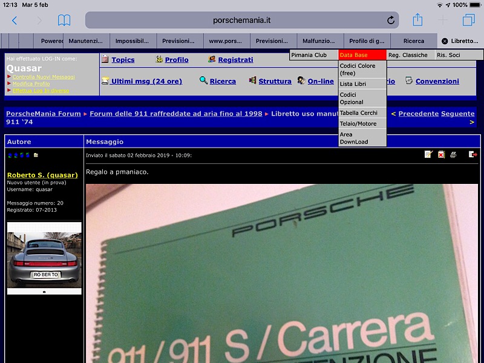The image size is (484, 363).
Task: Switch to the www.pors... tab
Action: tap(225, 41)
